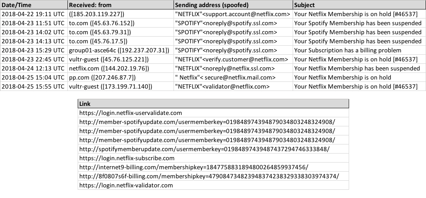
Task: Select the cell with IP 185.203.119.227
Action: [120, 14]
